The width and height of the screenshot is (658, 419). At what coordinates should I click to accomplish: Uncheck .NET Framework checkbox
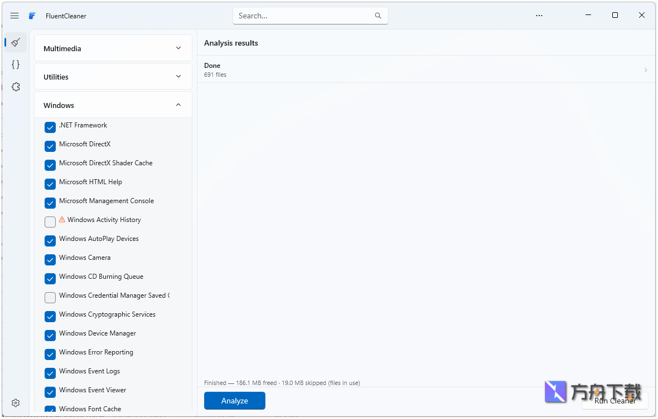tap(50, 127)
